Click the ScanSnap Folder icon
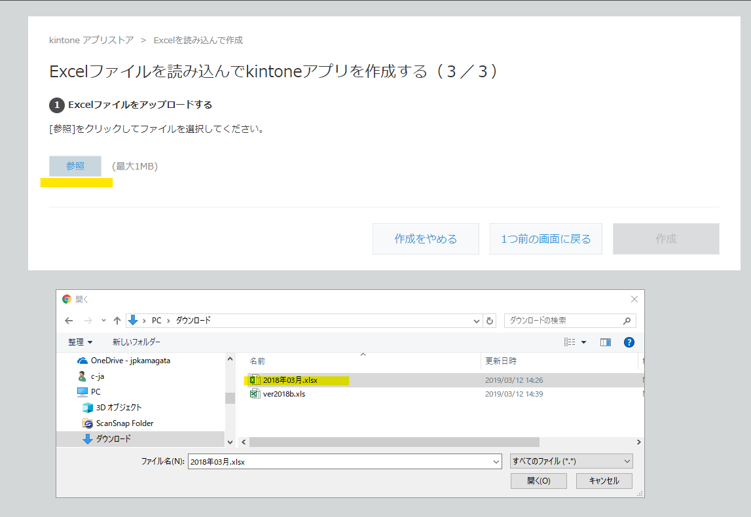Viewport: 751px width, 517px height. (x=88, y=423)
